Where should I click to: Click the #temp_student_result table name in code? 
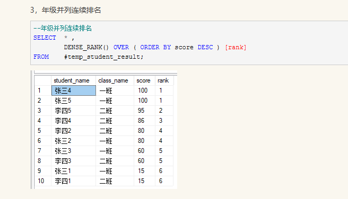click(x=103, y=57)
